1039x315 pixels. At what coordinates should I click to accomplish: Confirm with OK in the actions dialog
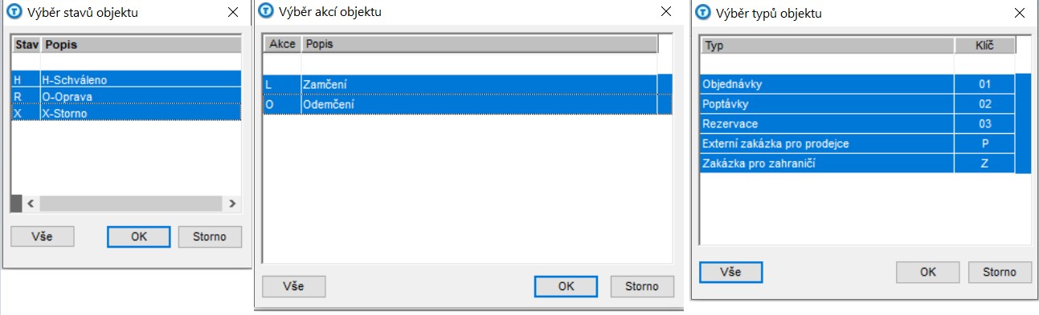(x=566, y=286)
